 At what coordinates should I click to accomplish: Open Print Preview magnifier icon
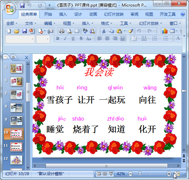click(69, 31)
